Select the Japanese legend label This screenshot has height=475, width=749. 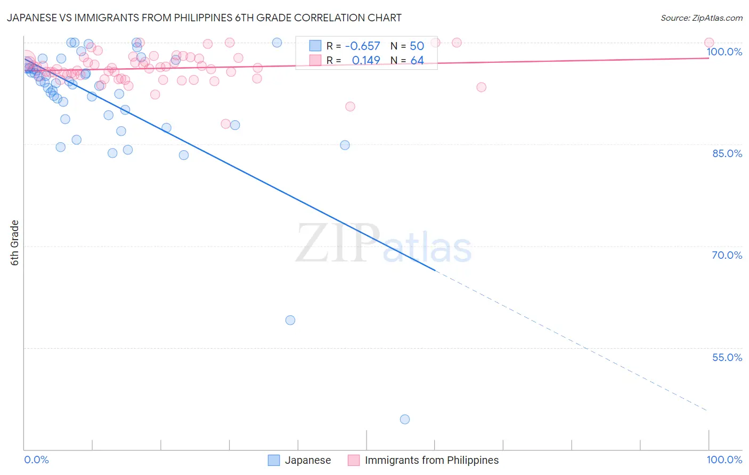point(308,460)
